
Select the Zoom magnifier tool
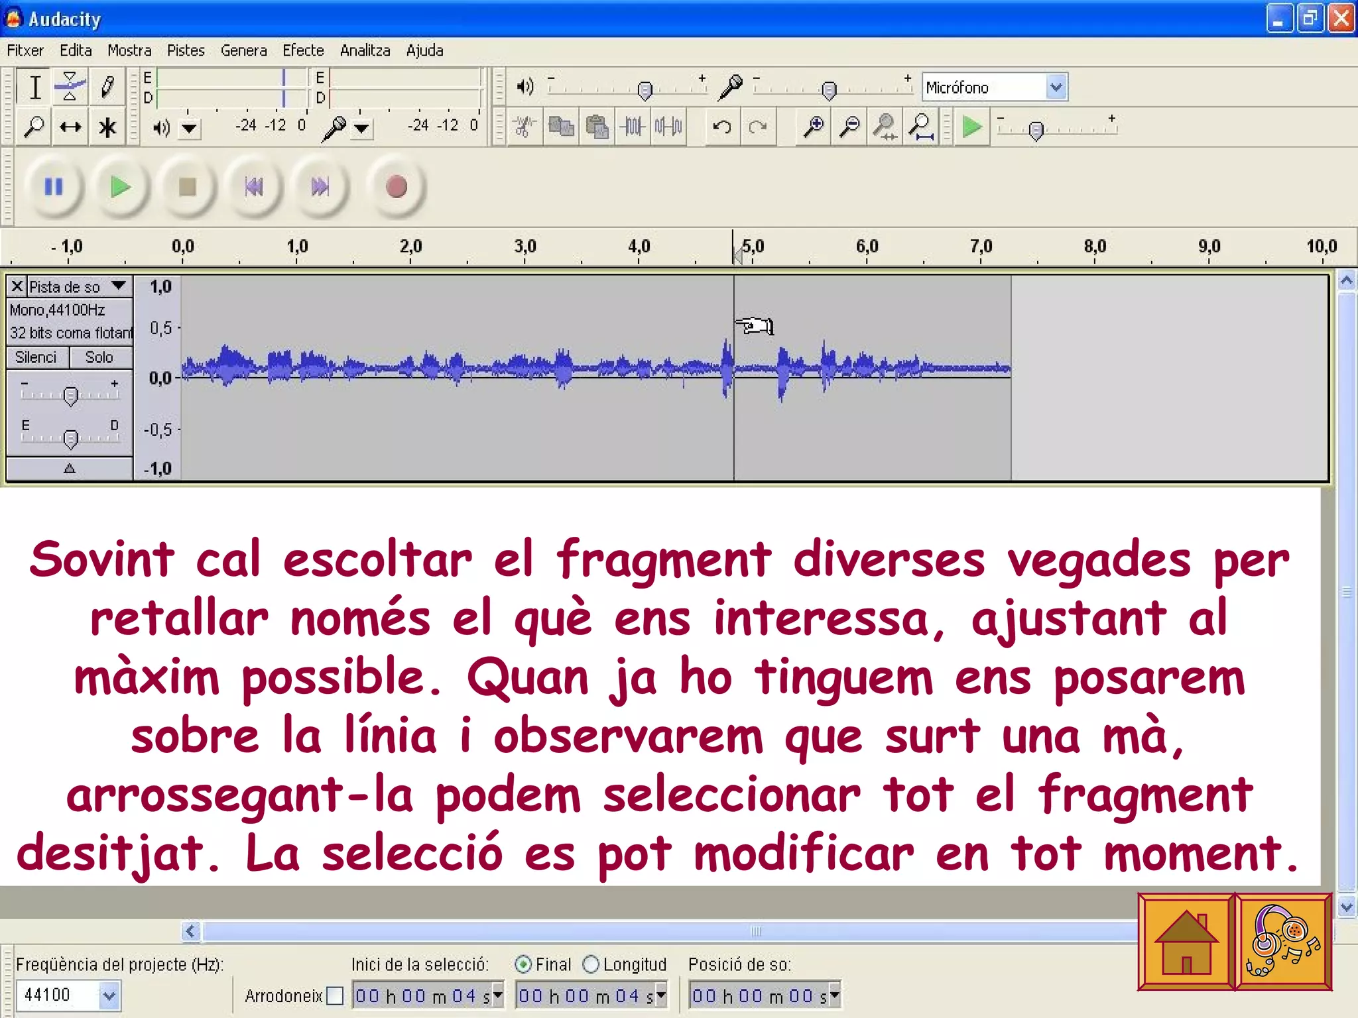pyautogui.click(x=34, y=126)
